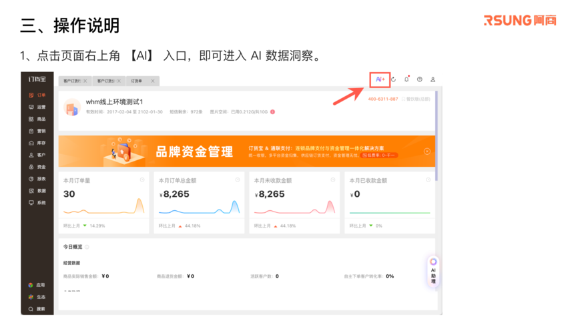The image size is (574, 323).
Task: Click the refresh icon in top bar
Action: [394, 79]
